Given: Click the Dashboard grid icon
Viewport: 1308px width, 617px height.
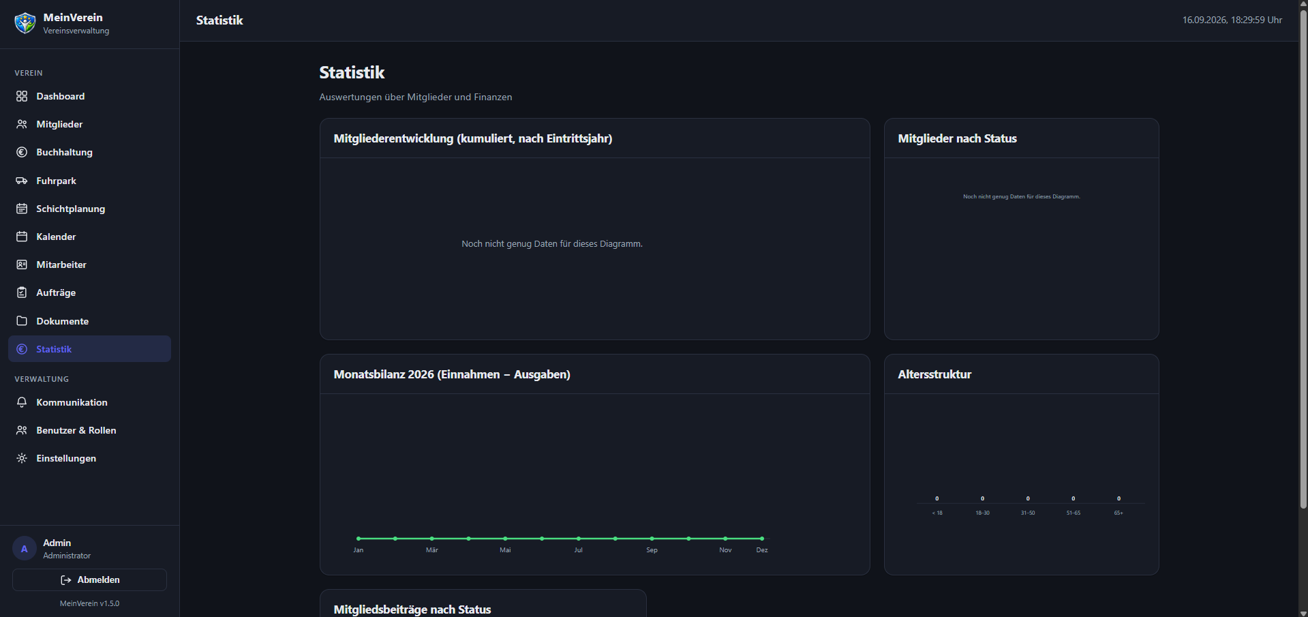Looking at the screenshot, I should [x=22, y=96].
